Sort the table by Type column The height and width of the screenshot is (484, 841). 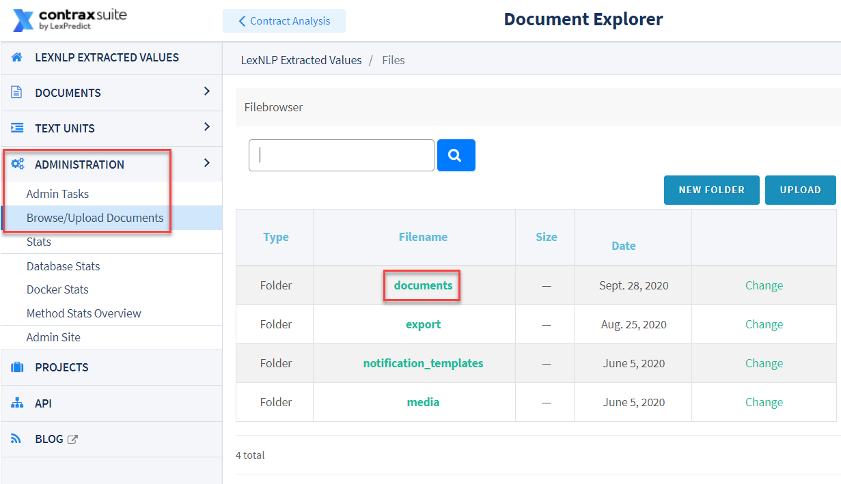[x=276, y=237]
